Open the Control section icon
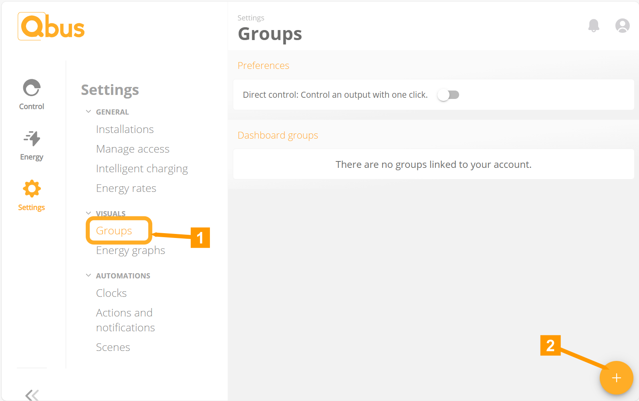This screenshot has height=401, width=639. [x=32, y=88]
